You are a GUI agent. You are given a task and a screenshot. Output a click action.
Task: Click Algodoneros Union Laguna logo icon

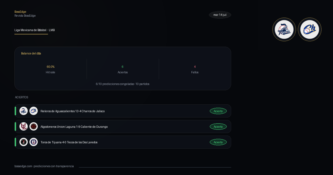(24, 126)
